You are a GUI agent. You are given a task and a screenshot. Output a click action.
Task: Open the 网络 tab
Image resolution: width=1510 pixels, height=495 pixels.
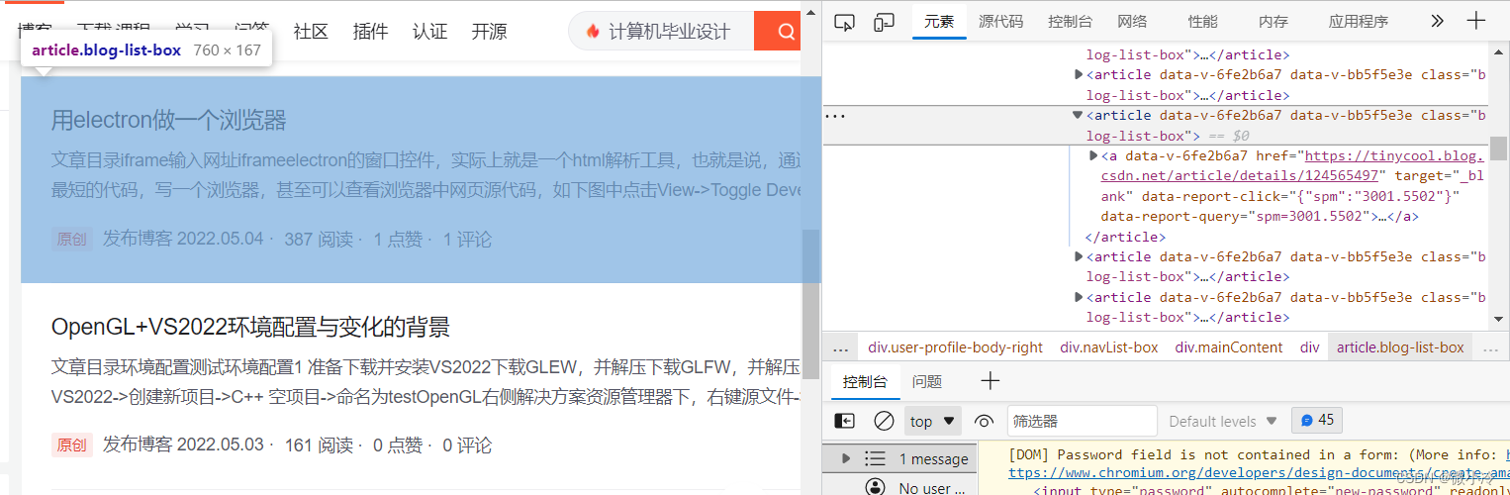[x=1132, y=21]
